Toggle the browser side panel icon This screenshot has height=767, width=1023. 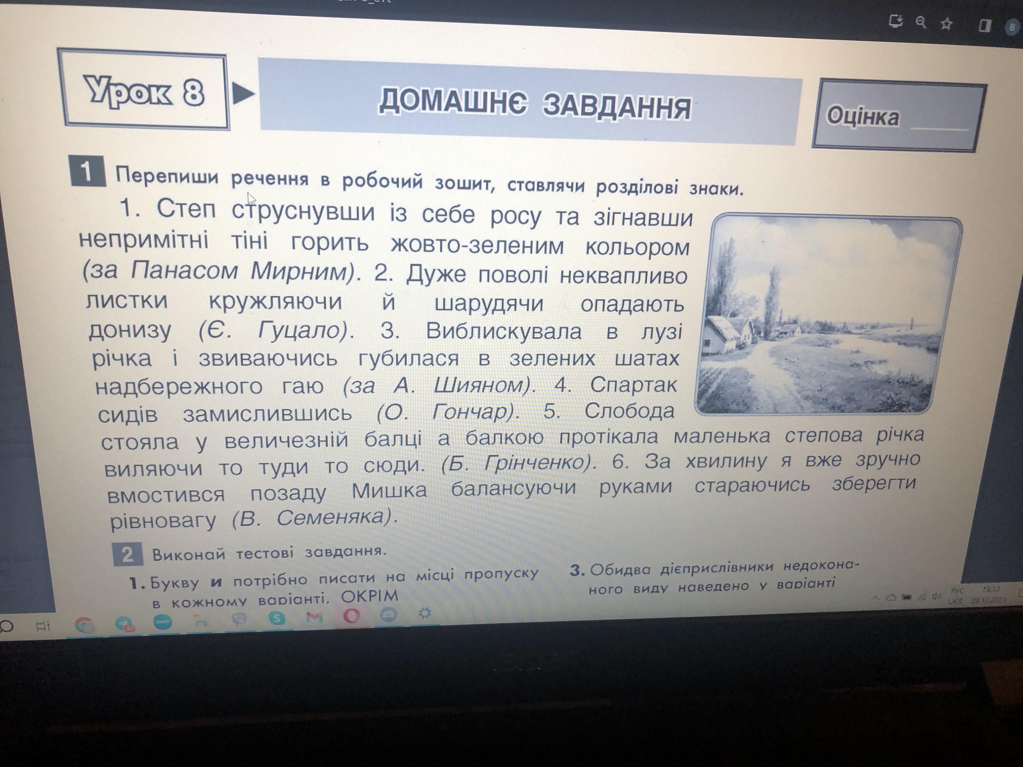click(x=985, y=25)
